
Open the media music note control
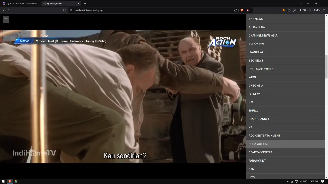pyautogui.click(x=294, y=10)
